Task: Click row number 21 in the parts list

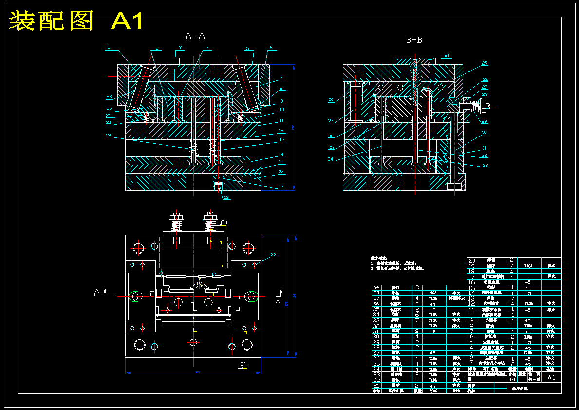Action: [x=376, y=386]
